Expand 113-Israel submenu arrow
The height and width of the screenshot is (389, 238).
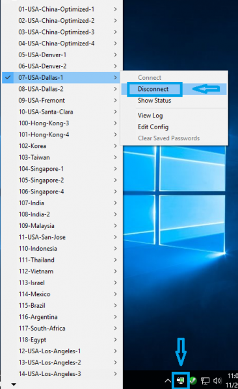[x=116, y=282]
